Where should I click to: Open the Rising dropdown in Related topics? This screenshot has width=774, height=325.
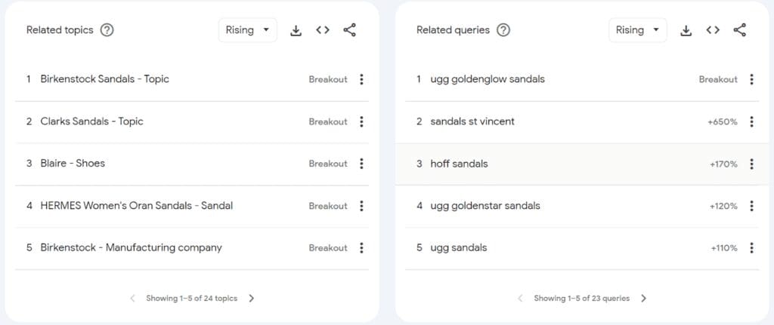[x=248, y=30]
